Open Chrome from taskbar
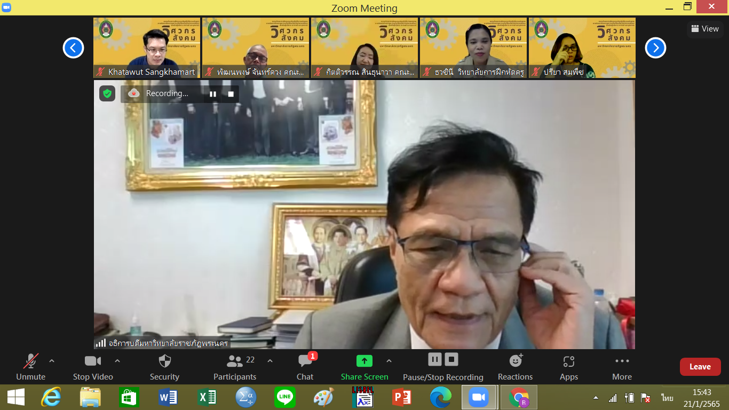 pos(519,397)
